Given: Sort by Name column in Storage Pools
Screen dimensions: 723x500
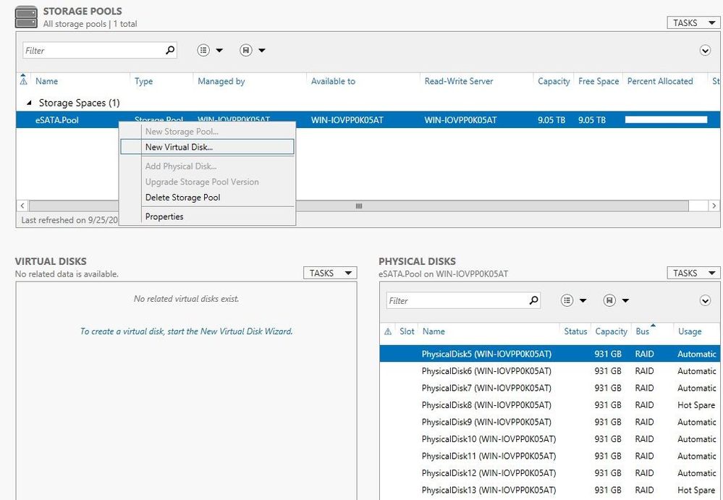Looking at the screenshot, I should [x=46, y=81].
